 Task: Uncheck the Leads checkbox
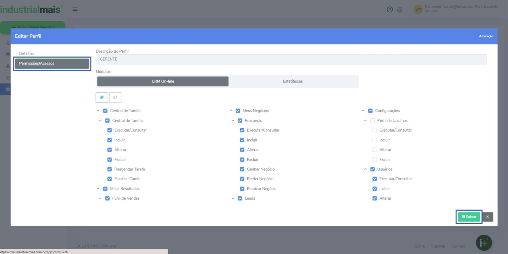(240, 198)
